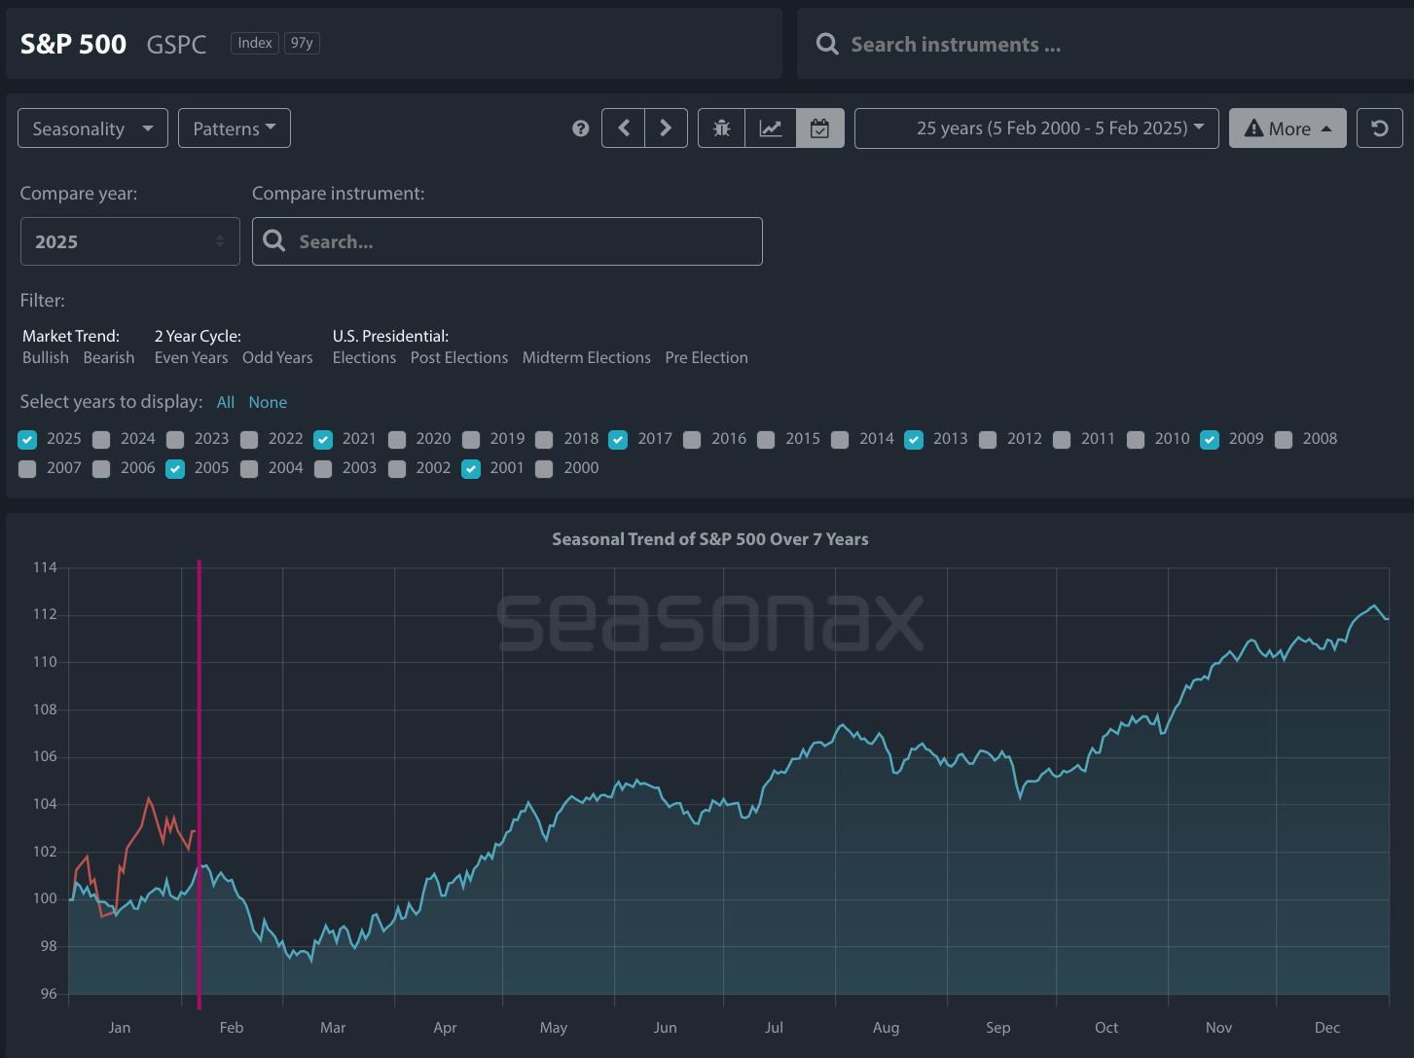Expand the More menu
This screenshot has height=1058, width=1414.
coord(1287,128)
